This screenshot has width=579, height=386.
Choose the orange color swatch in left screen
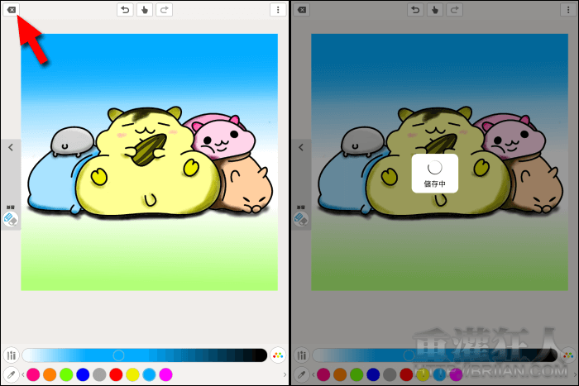[x=50, y=375]
